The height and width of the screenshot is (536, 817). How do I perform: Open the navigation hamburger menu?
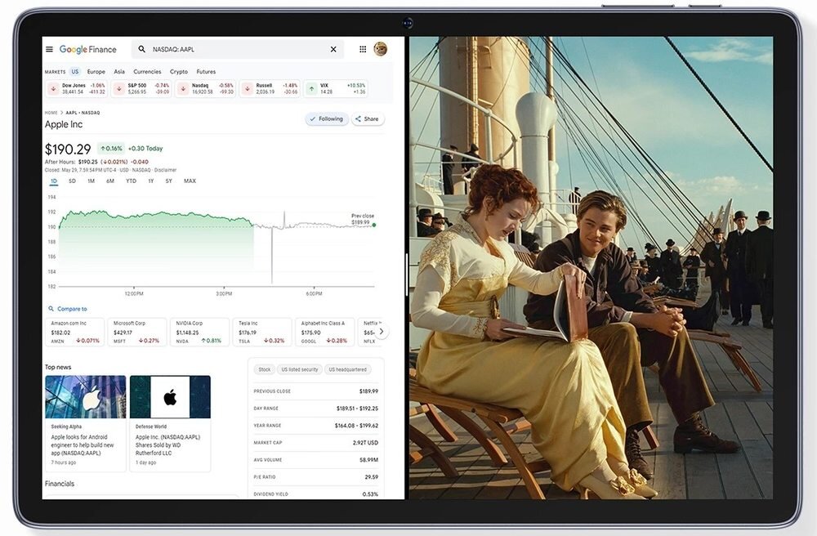[x=48, y=50]
